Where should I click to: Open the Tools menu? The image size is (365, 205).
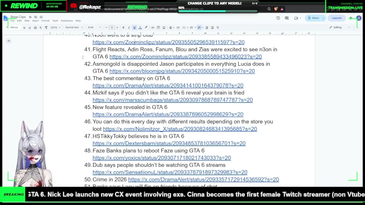(55, 21)
